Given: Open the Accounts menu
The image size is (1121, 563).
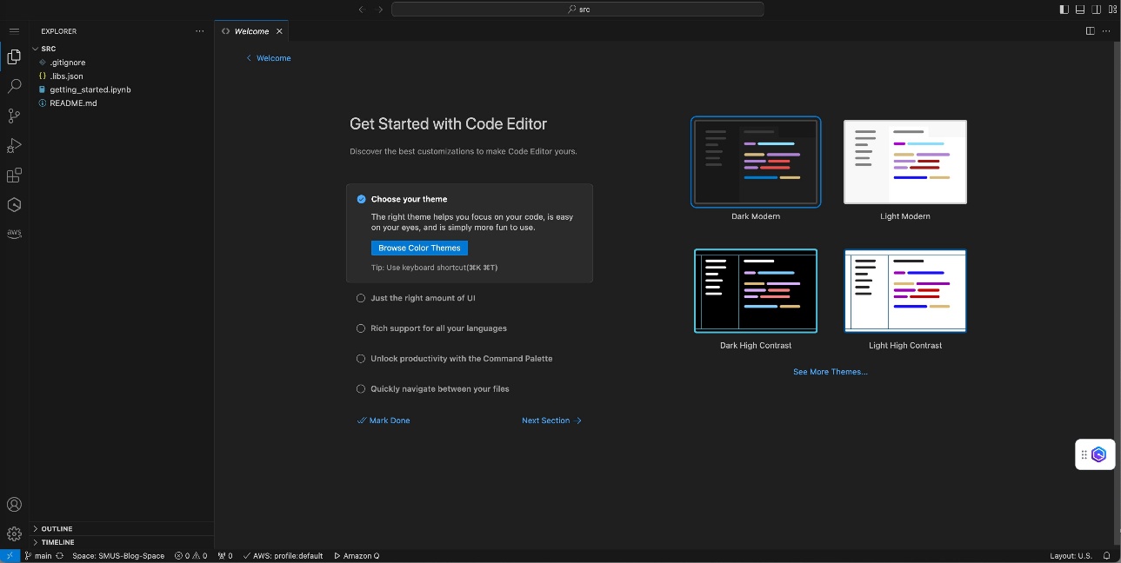Looking at the screenshot, I should (x=14, y=505).
